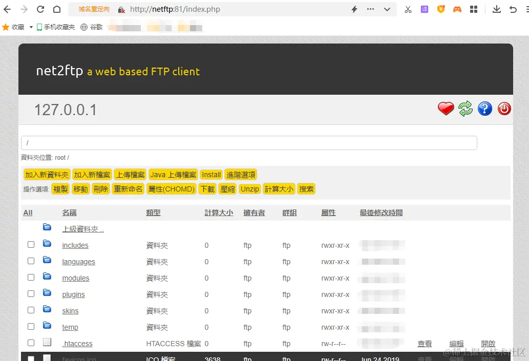Click 計算大小 calculate size action
529x361 pixels.
tap(279, 189)
